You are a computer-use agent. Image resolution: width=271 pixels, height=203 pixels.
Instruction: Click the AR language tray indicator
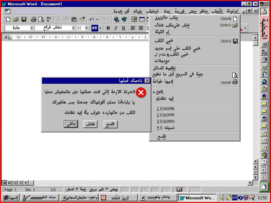click(234, 198)
